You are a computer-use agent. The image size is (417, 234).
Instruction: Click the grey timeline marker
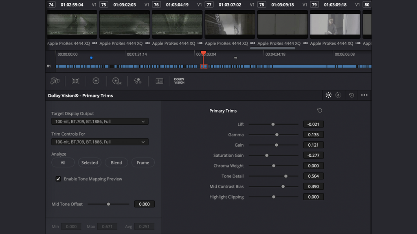tap(236, 58)
